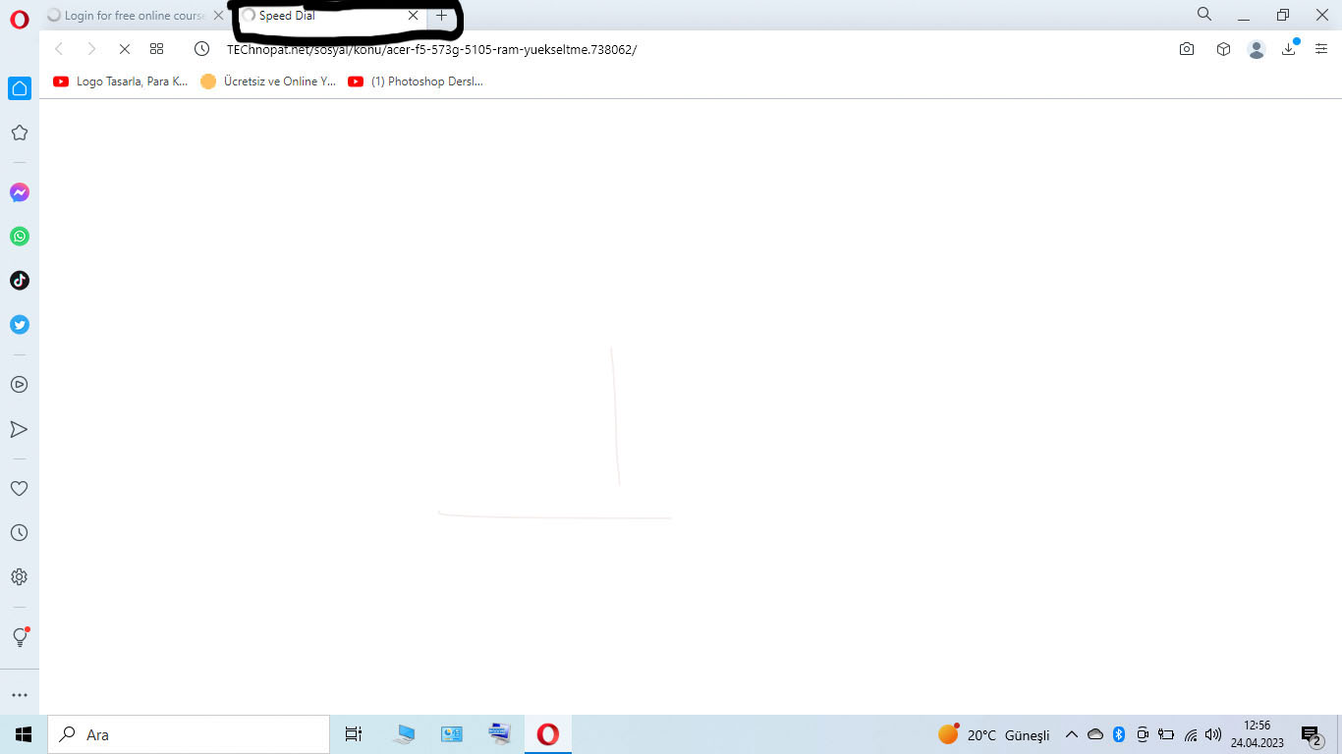Minimize the Opera window

point(1244,16)
